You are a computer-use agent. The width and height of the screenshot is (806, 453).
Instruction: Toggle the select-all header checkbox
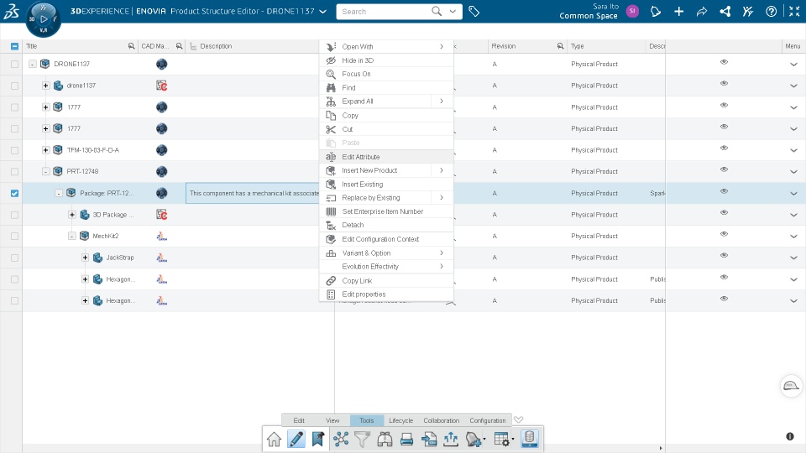click(x=14, y=46)
